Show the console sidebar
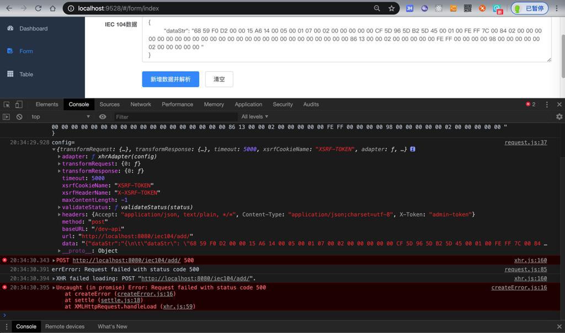 point(6,117)
